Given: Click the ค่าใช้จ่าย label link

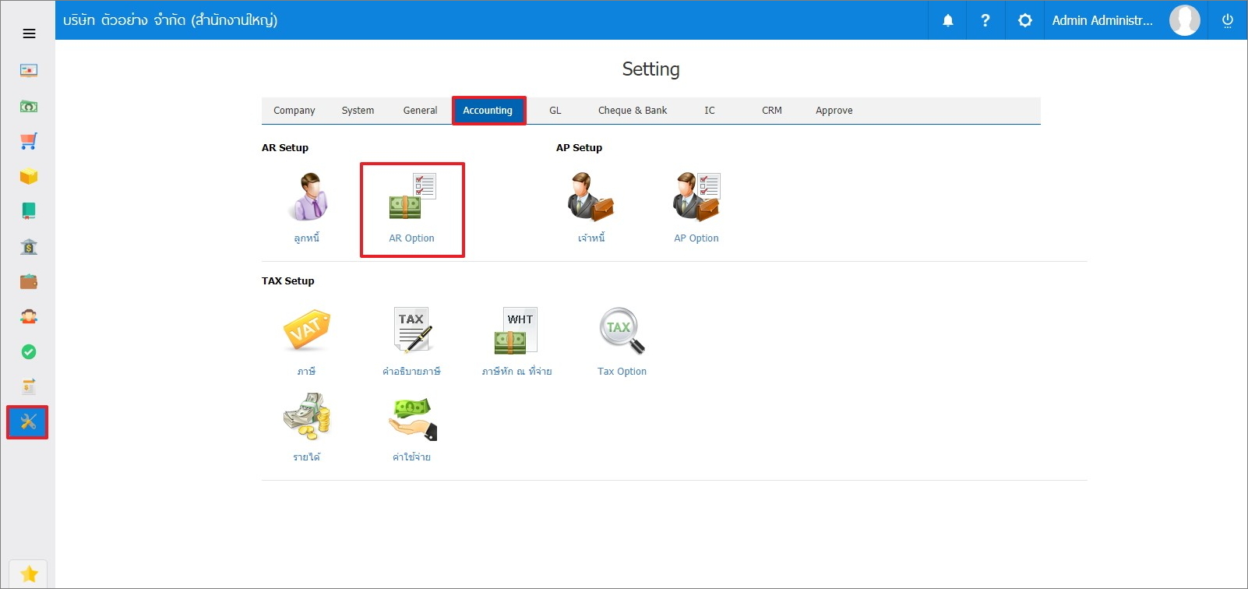Looking at the screenshot, I should (x=412, y=457).
